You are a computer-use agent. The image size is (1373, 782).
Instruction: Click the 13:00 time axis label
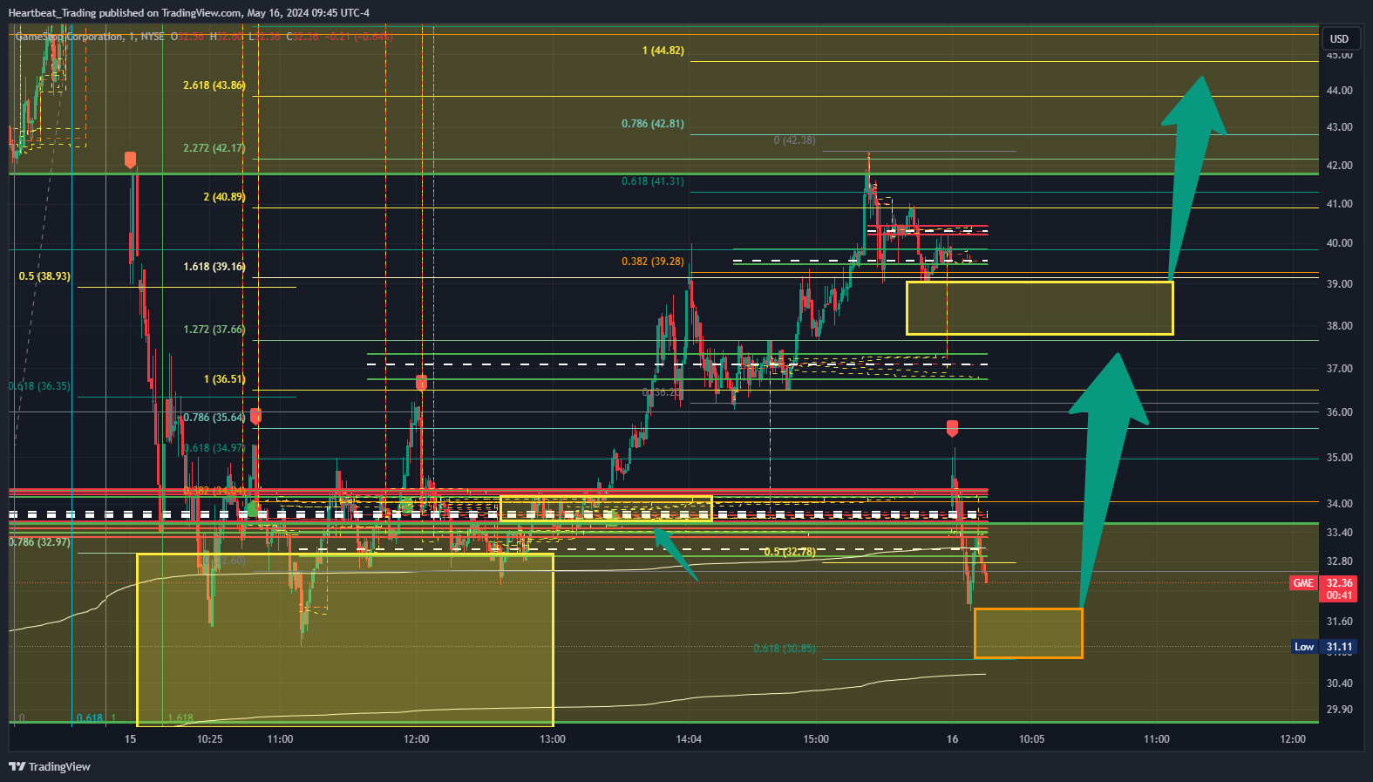[x=553, y=739]
